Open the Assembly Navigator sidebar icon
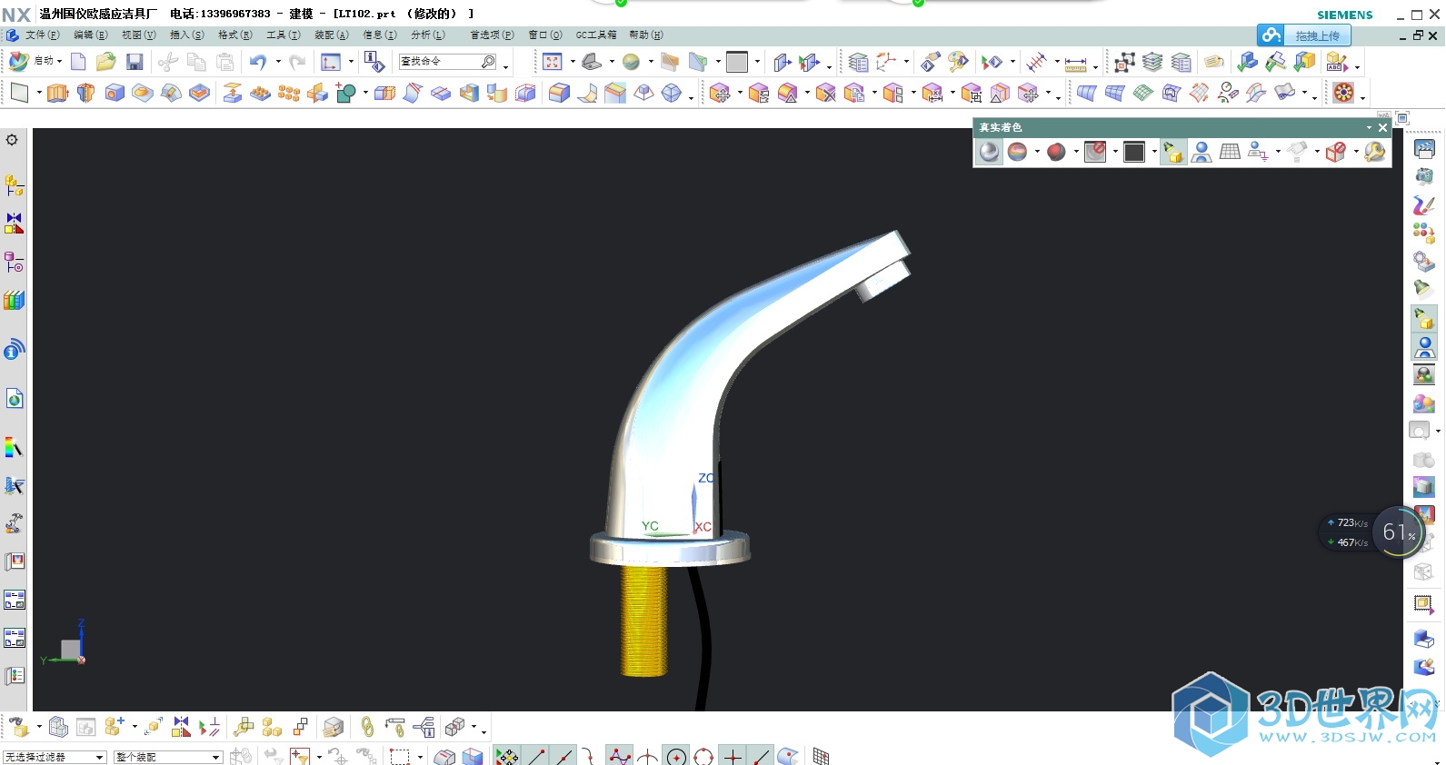 [x=14, y=185]
